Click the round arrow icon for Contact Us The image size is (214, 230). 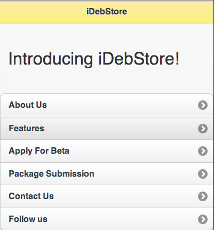tap(203, 196)
